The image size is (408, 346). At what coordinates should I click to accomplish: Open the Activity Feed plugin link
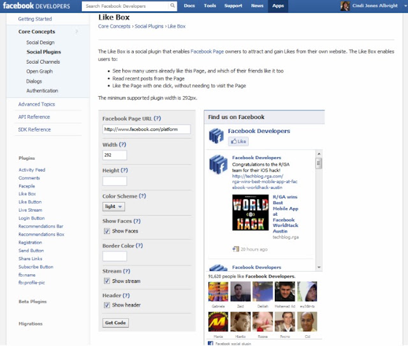[32, 170]
